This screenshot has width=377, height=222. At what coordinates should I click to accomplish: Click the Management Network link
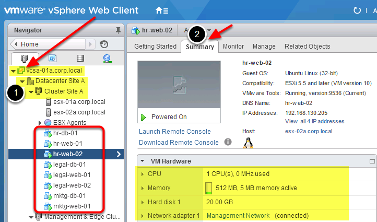(x=238, y=216)
